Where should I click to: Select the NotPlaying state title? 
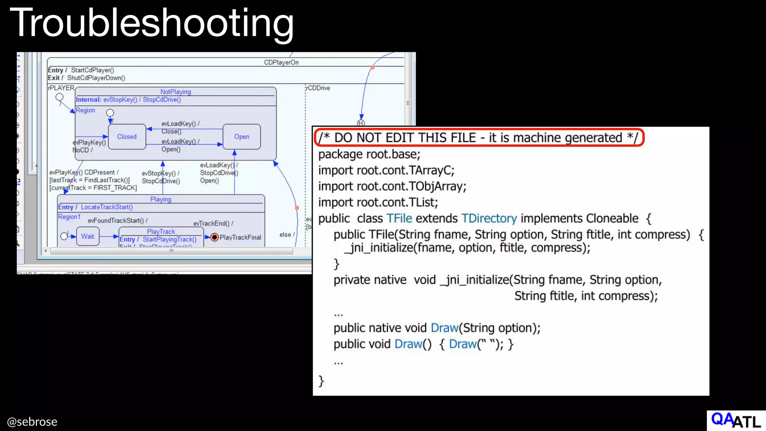tap(175, 92)
